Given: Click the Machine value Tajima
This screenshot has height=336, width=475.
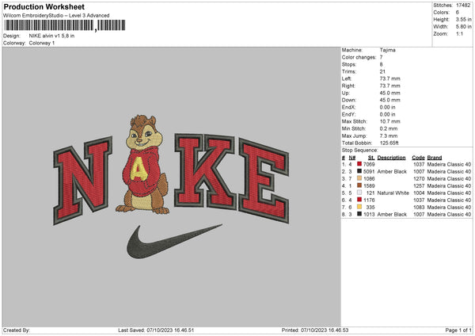Looking at the screenshot, I should coord(387,50).
